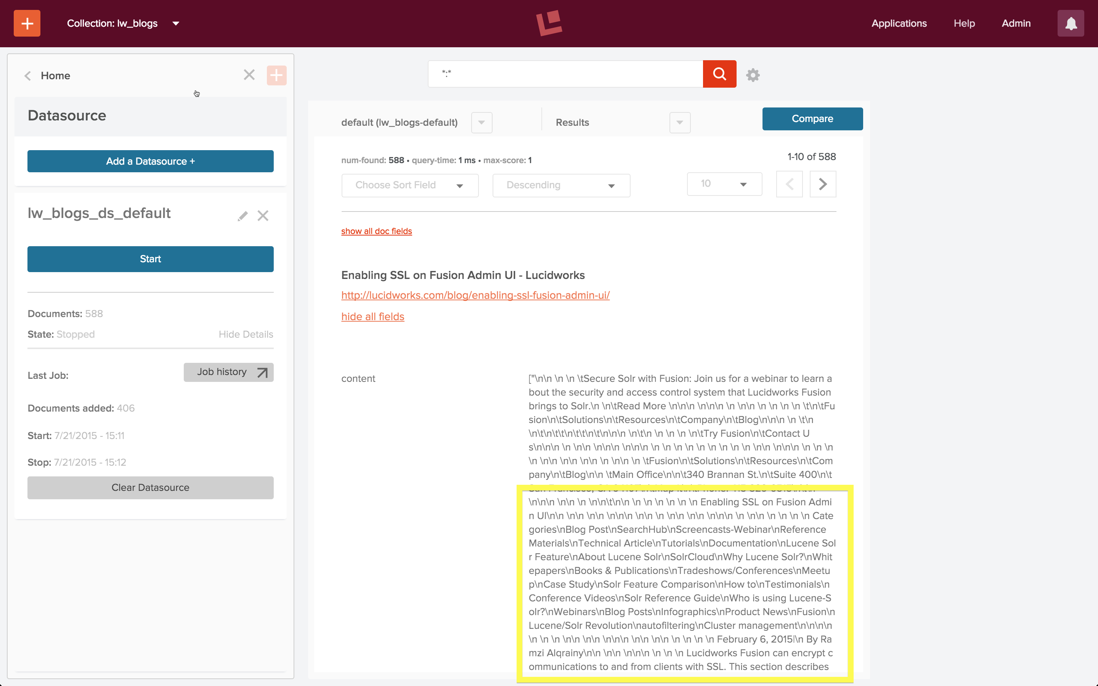1098x686 pixels.
Task: Expand the default lw_blogs-default dropdown
Action: (x=481, y=122)
